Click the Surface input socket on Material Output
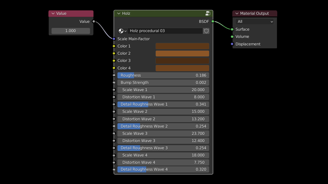Viewport: 328px width, 184px height. tap(232, 29)
